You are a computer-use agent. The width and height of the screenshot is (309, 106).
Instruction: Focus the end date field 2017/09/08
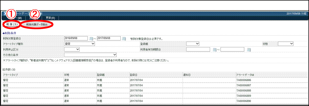tap(109, 38)
